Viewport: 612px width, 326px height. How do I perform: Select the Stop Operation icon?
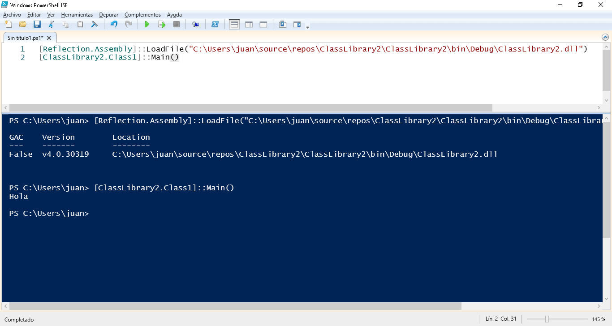176,24
